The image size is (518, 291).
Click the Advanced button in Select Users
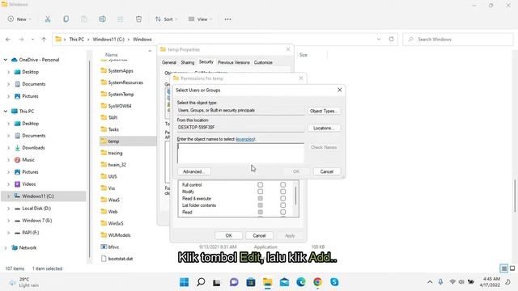194,171
